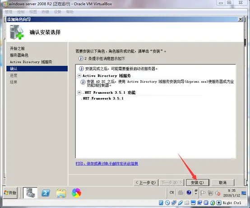
Task: Open the print, save or email information link
Action: click(x=107, y=163)
